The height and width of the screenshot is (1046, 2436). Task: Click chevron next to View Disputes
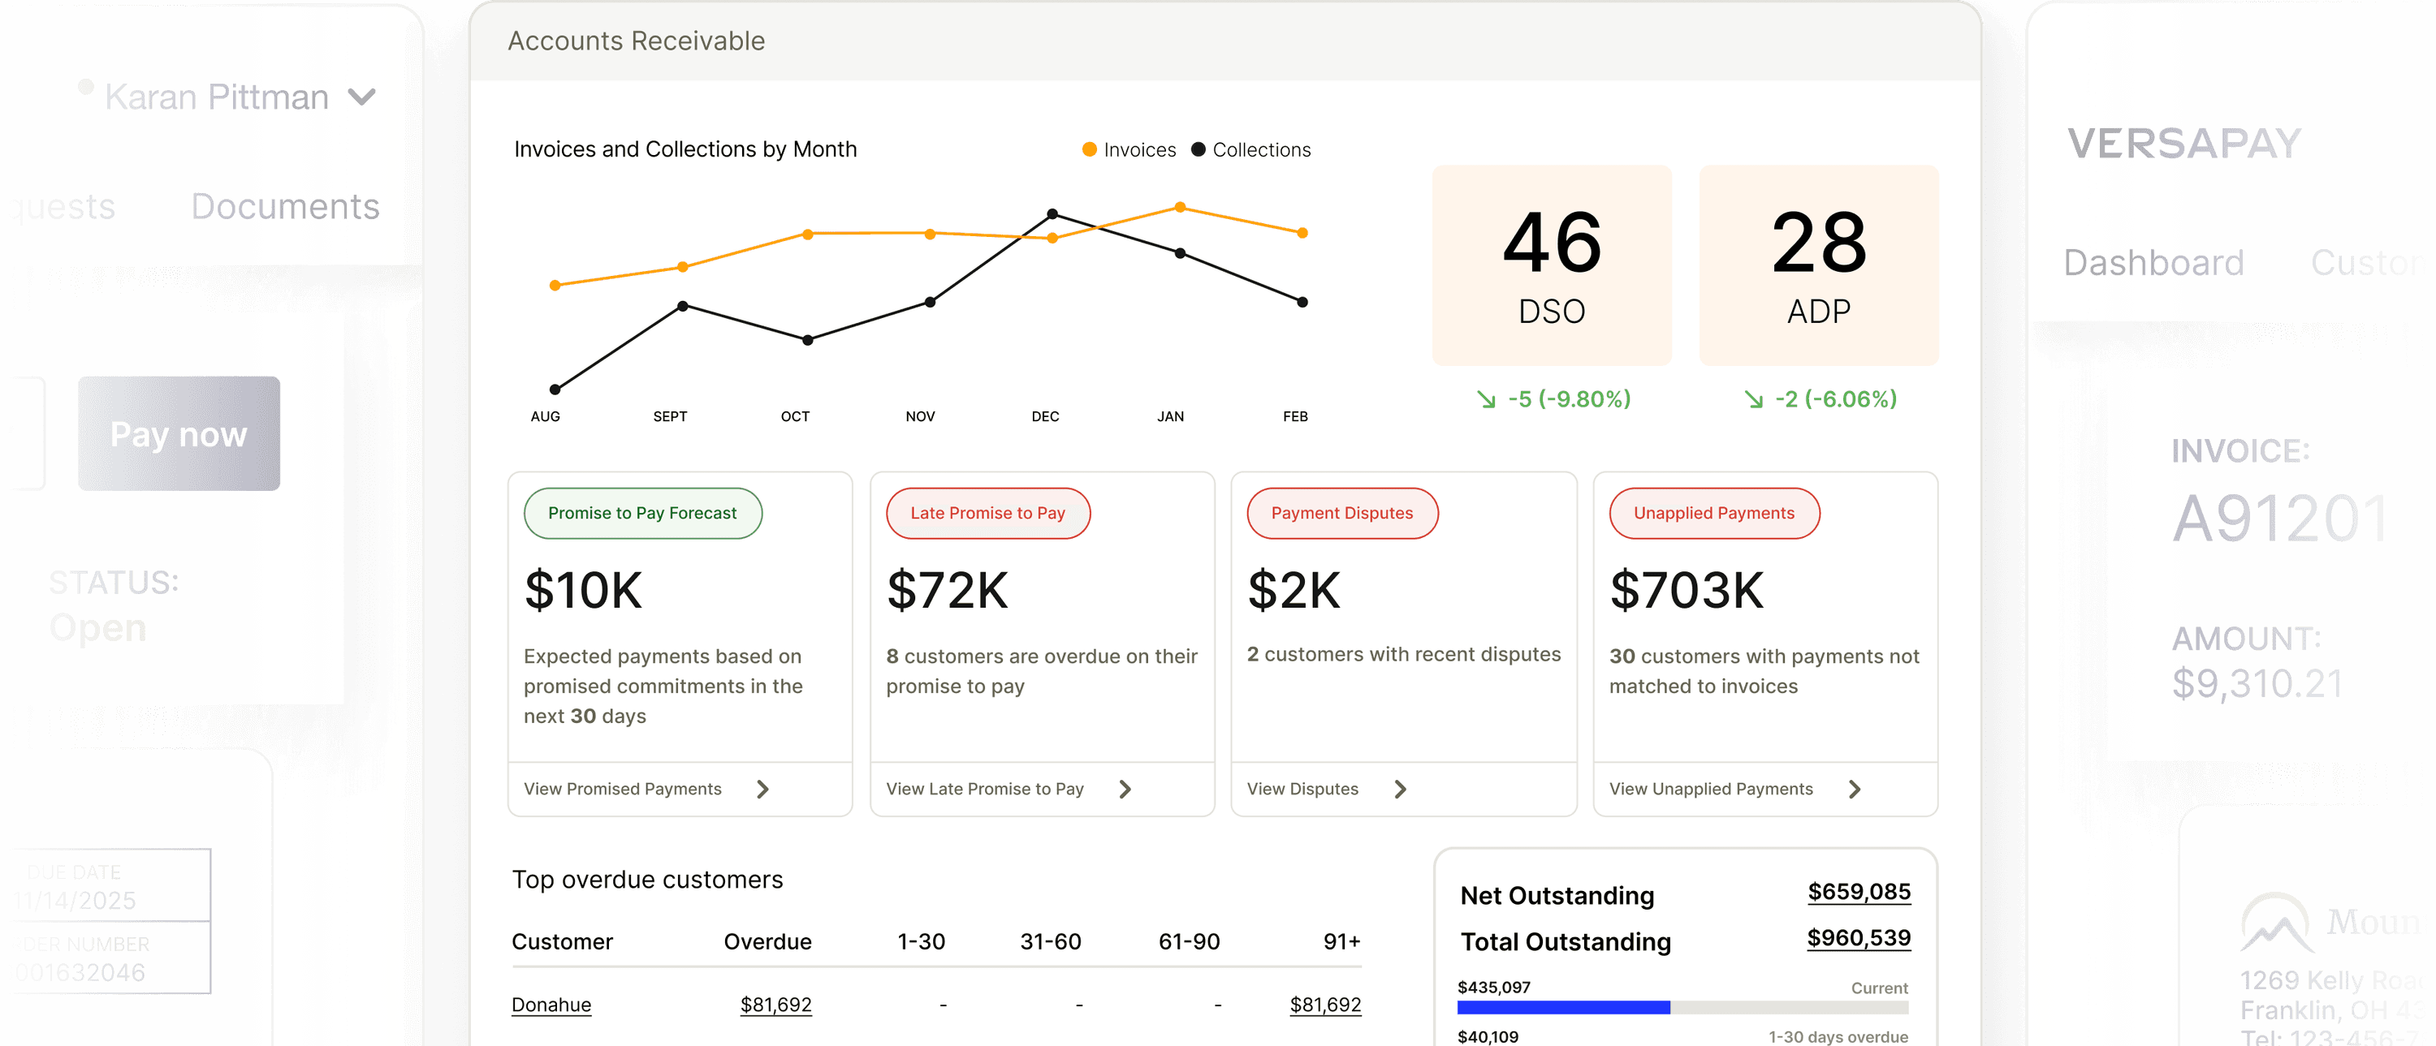[x=1401, y=789]
